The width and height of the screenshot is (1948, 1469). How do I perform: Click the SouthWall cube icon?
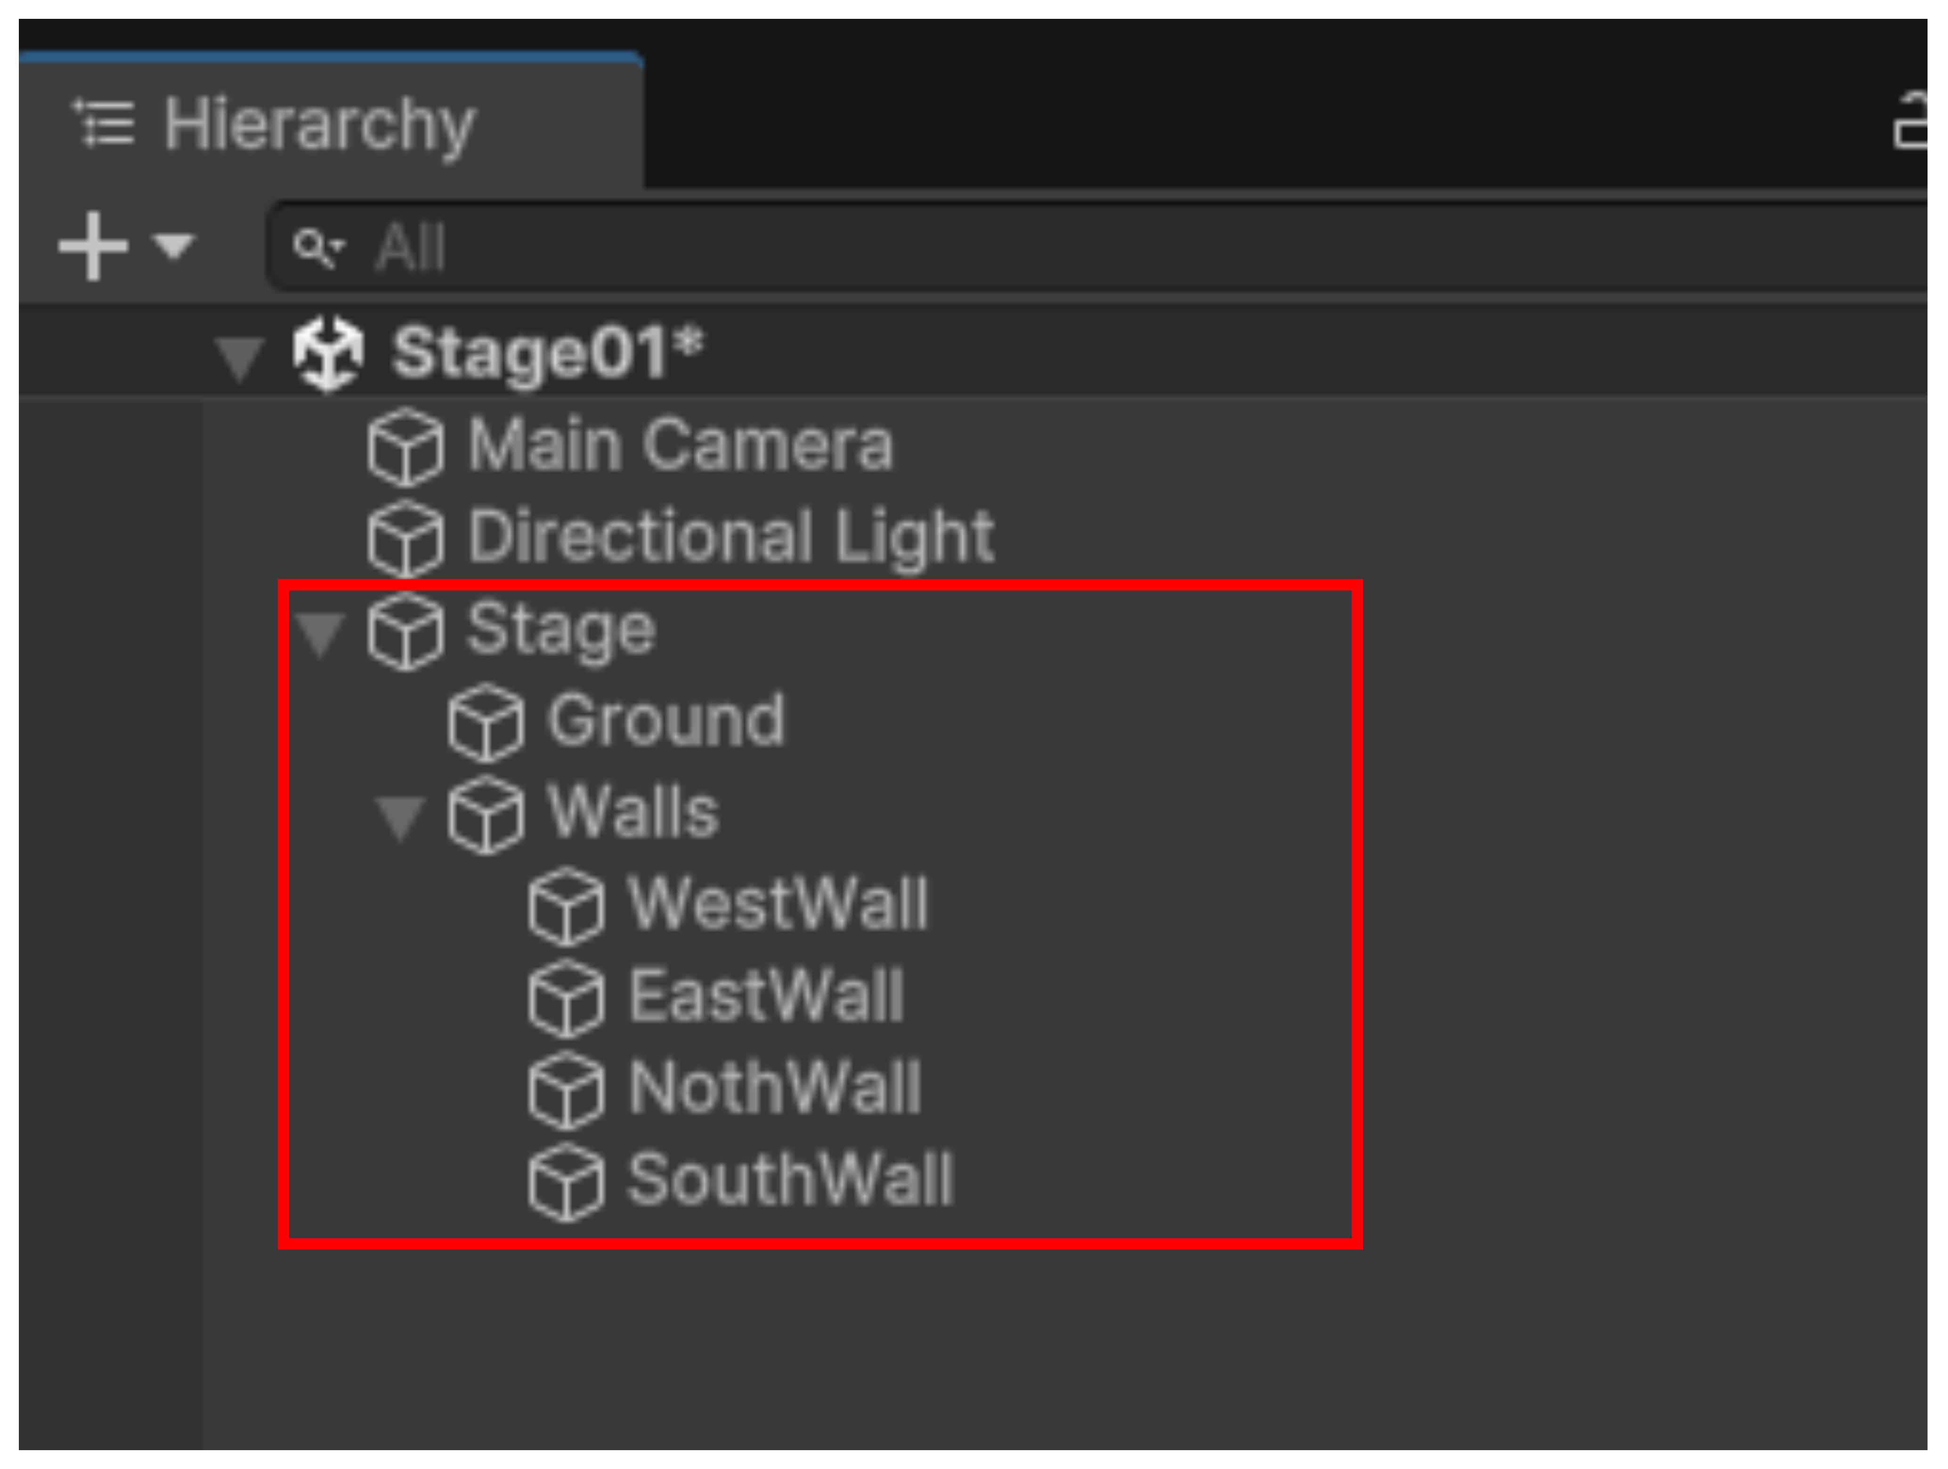[x=566, y=1182]
